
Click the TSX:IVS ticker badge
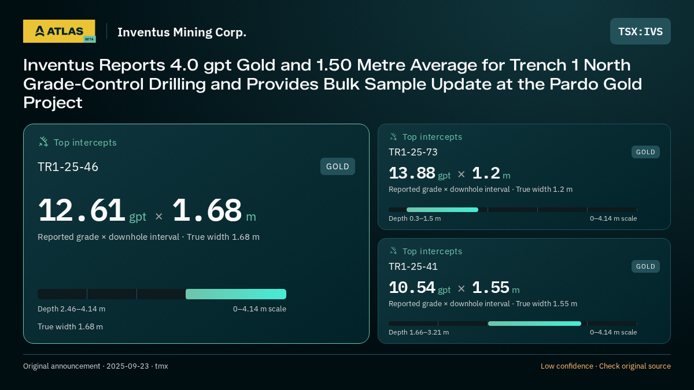click(x=640, y=31)
